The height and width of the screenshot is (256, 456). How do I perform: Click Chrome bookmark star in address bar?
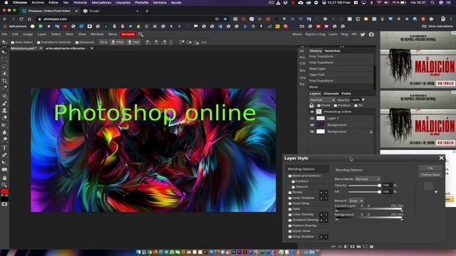tap(225, 19)
